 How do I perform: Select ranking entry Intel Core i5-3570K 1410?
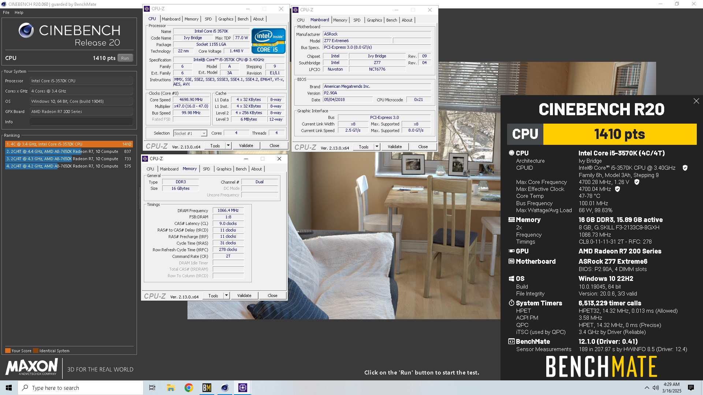click(69, 144)
